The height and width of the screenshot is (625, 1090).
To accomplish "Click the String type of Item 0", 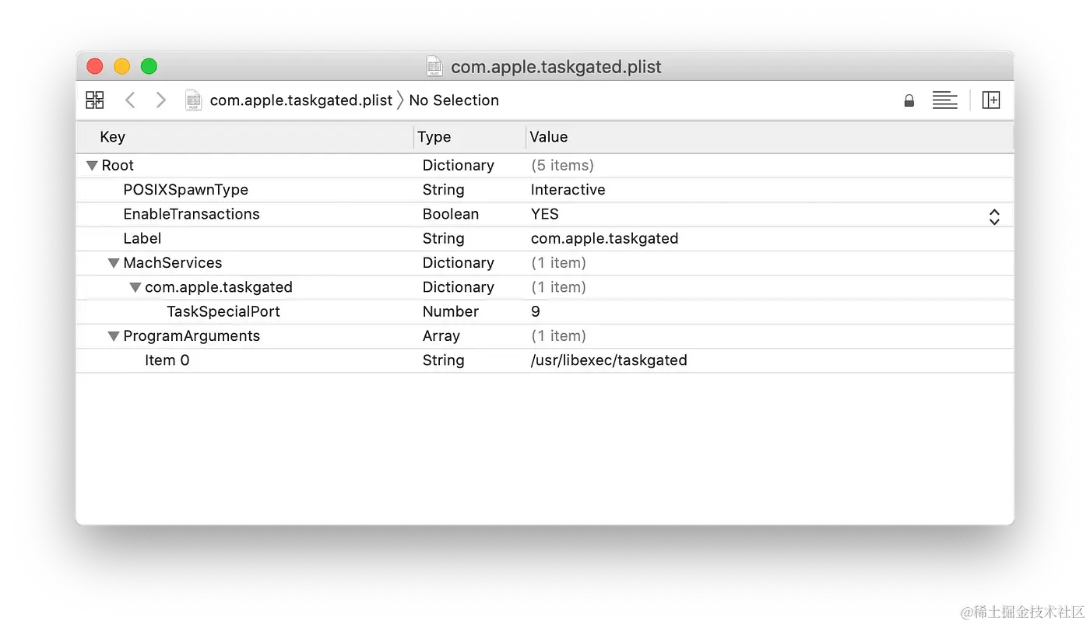I will (x=444, y=360).
